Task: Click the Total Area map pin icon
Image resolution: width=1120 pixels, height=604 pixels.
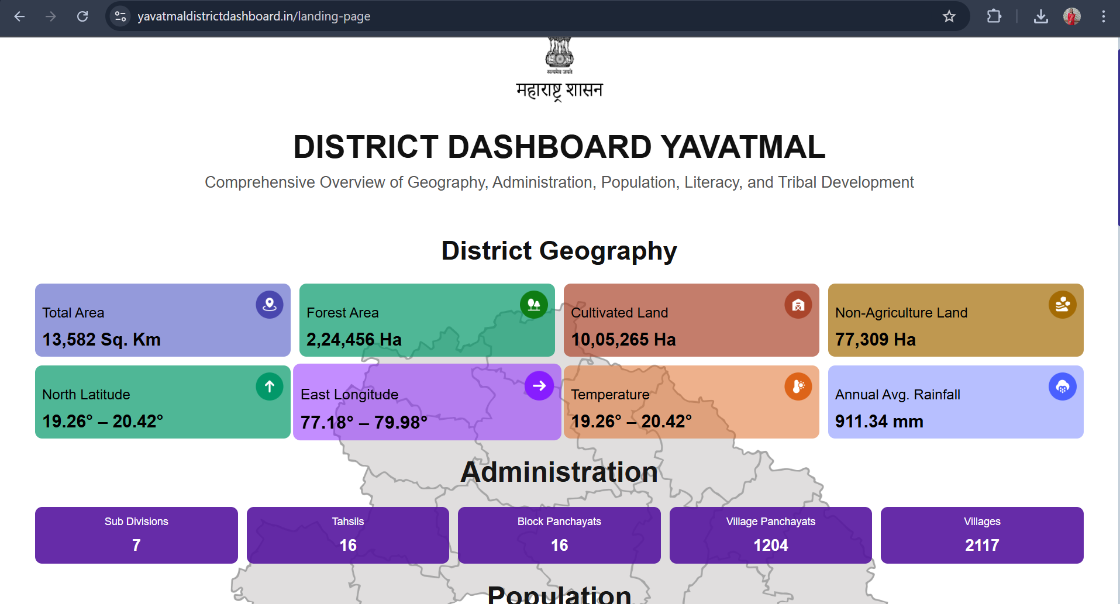Action: pos(270,305)
